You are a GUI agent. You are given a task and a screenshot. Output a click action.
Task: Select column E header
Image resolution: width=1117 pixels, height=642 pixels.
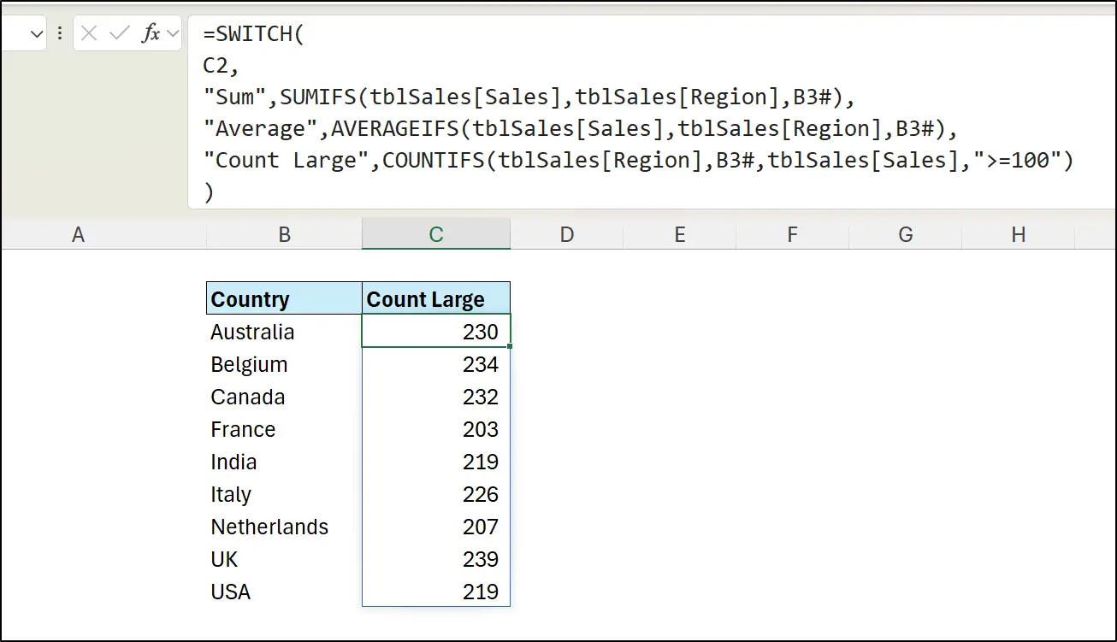(x=680, y=234)
